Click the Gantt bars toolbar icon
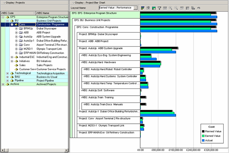This screenshot has width=229, height=153. pos(142,8)
